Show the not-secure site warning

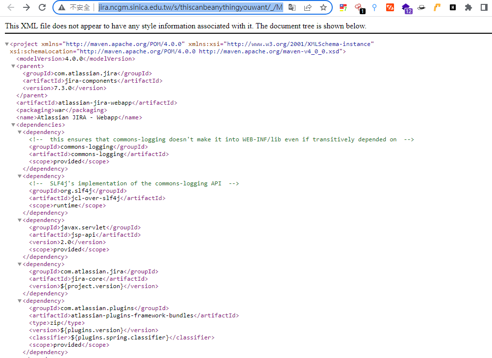pos(74,7)
